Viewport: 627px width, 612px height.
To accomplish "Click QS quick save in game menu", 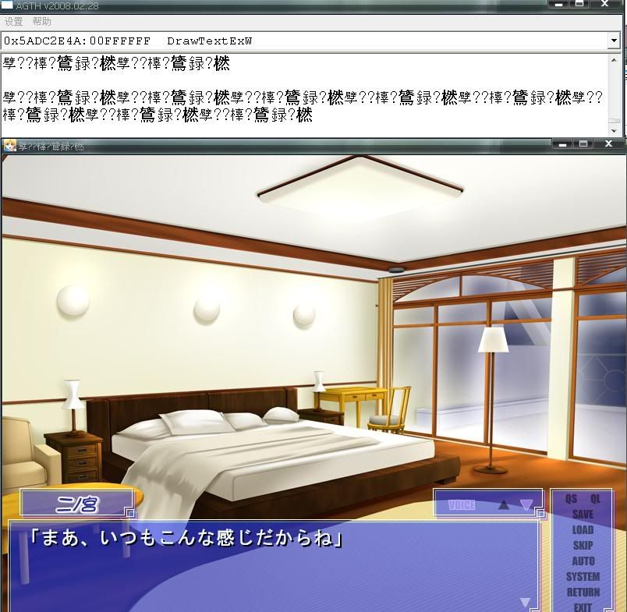I will [x=571, y=499].
